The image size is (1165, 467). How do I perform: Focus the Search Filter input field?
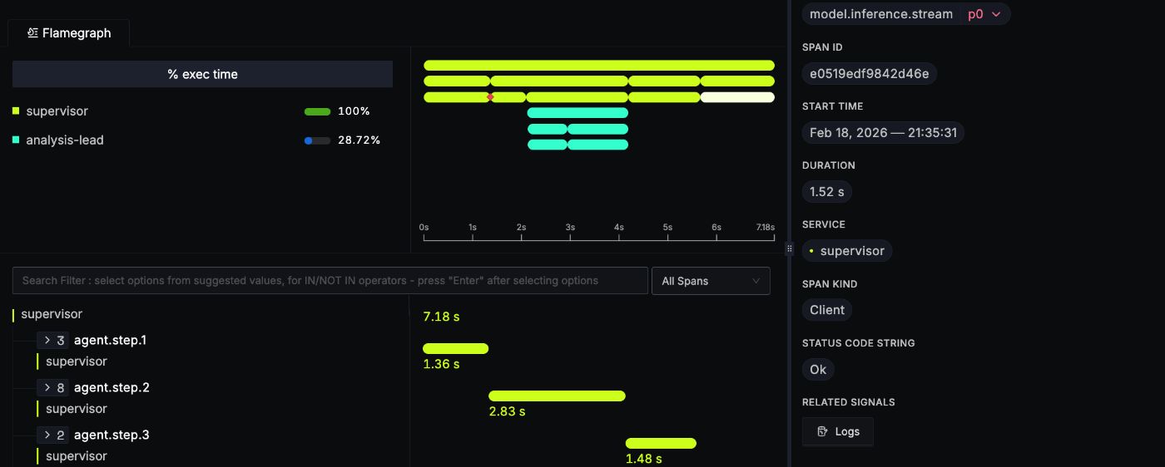click(x=330, y=281)
